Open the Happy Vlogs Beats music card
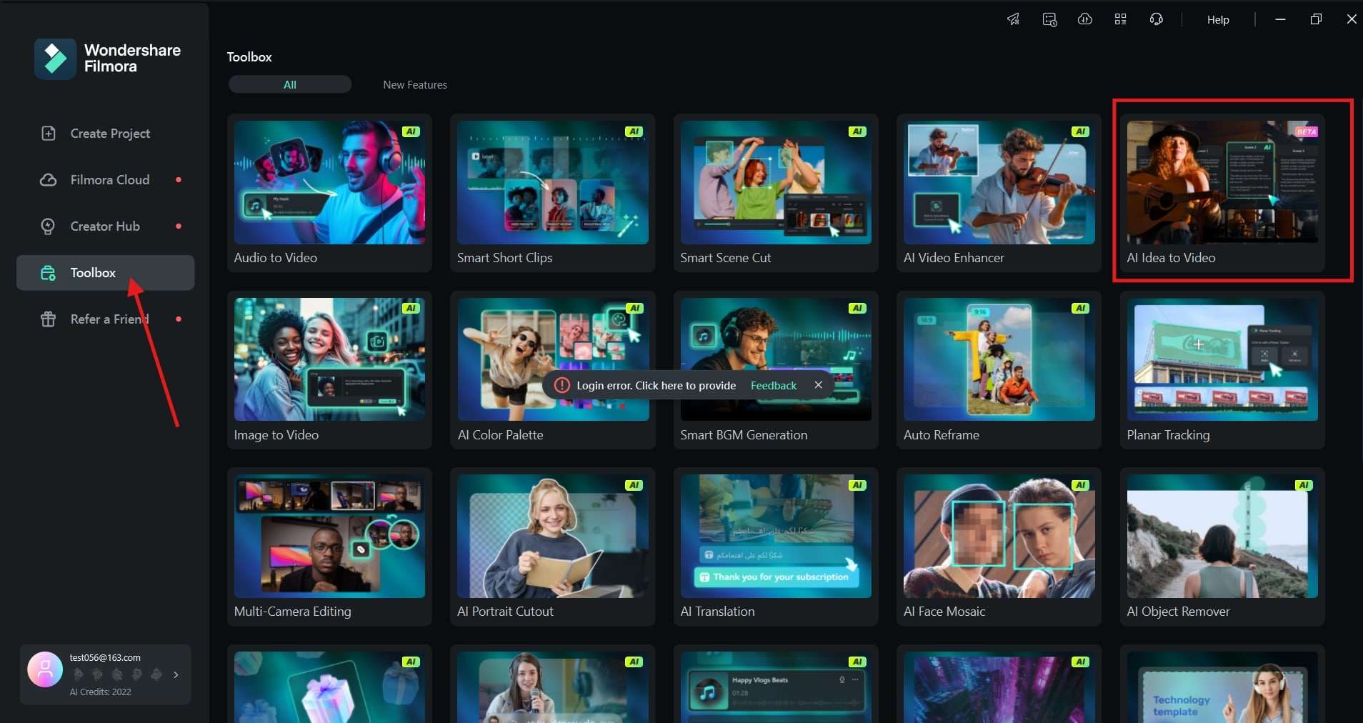Viewport: 1363px width, 723px height. [776, 687]
